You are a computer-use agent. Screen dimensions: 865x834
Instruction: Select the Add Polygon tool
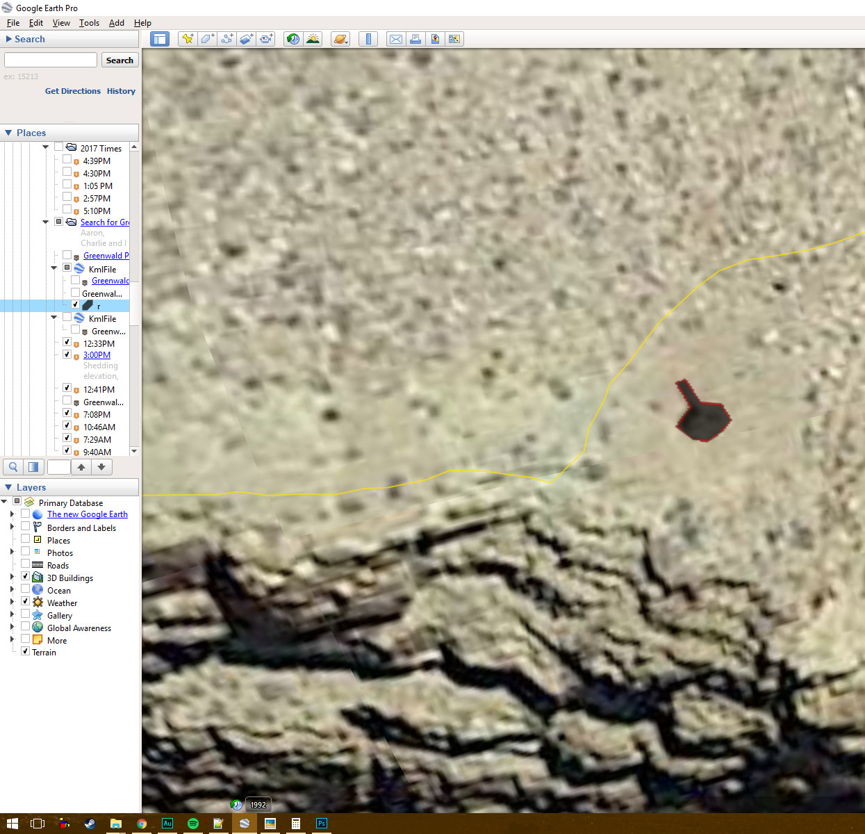(207, 39)
